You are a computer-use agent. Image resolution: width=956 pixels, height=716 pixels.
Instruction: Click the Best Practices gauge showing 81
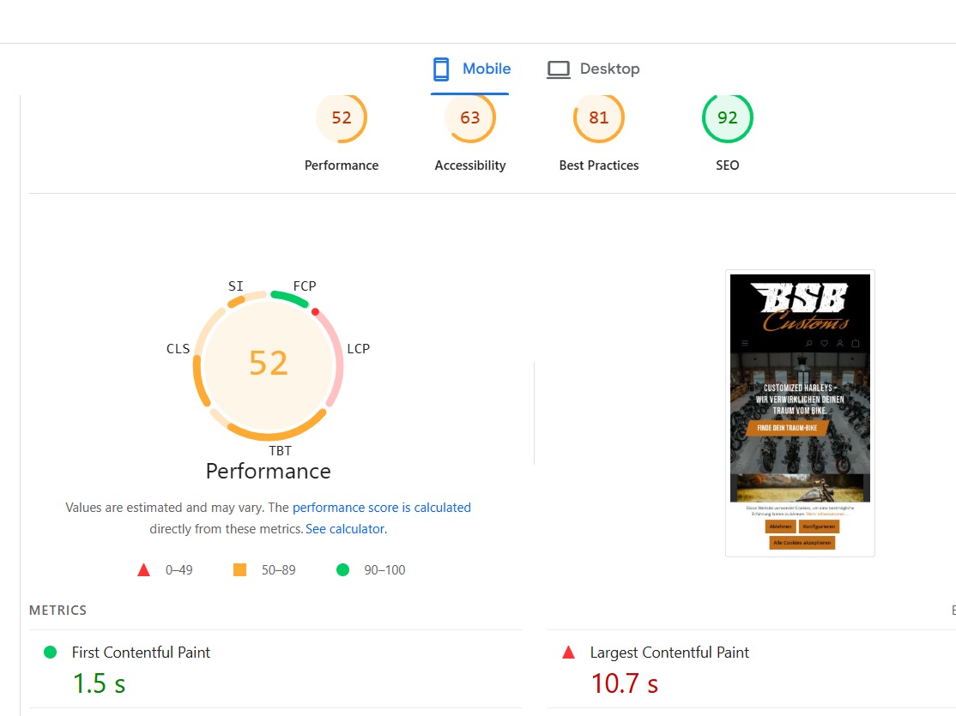pyautogui.click(x=599, y=118)
